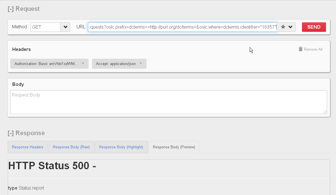
Task: Collapse the Request section
Action: 11,9
